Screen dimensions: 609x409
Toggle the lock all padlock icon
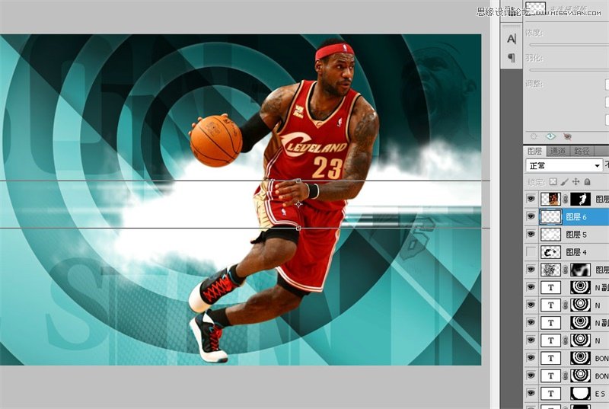587,181
